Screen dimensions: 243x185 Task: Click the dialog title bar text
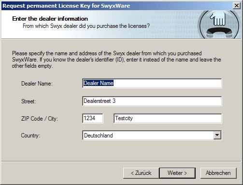66,6
